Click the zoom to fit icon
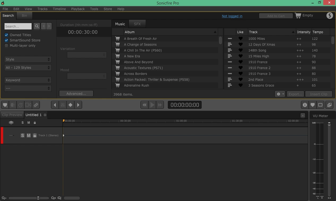The height and width of the screenshot is (201, 336). [x=59, y=198]
